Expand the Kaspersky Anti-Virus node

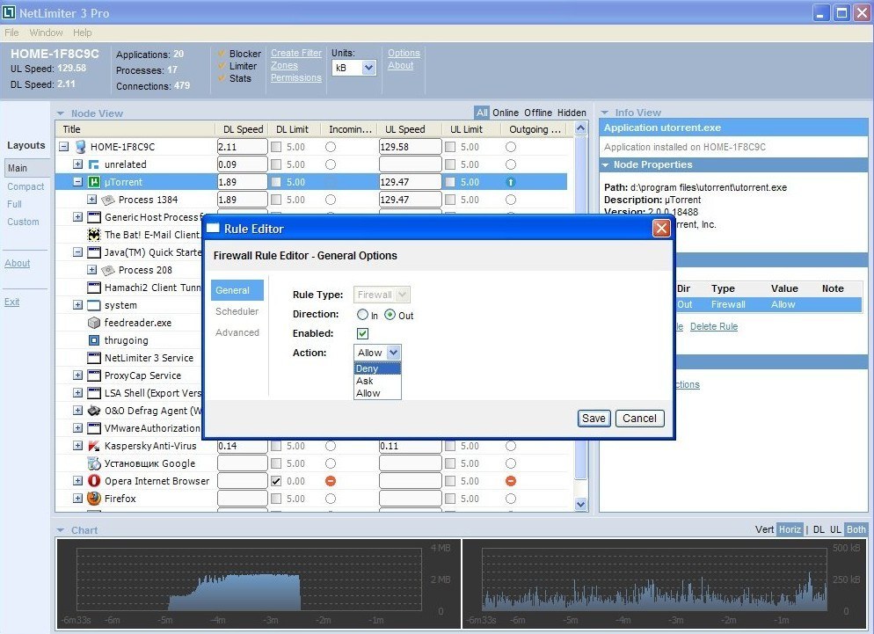78,446
